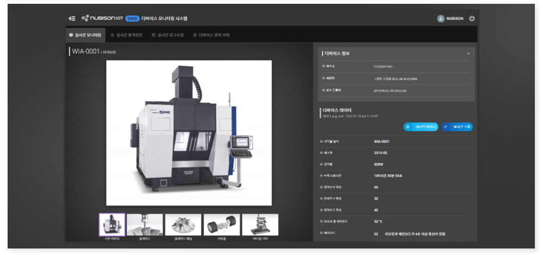
Task: Click the Nubison IoT logo
Action: coord(102,18)
